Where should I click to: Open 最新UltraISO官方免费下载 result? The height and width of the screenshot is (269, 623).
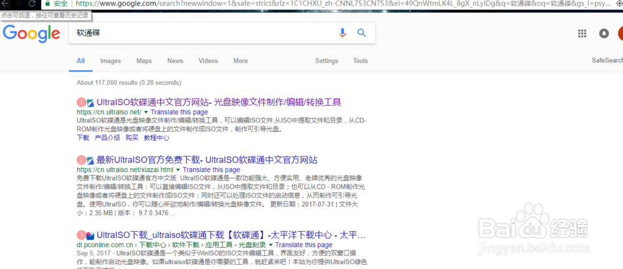click(x=207, y=160)
